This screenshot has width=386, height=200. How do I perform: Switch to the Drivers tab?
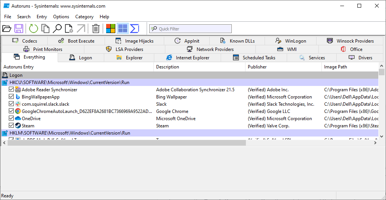360,57
